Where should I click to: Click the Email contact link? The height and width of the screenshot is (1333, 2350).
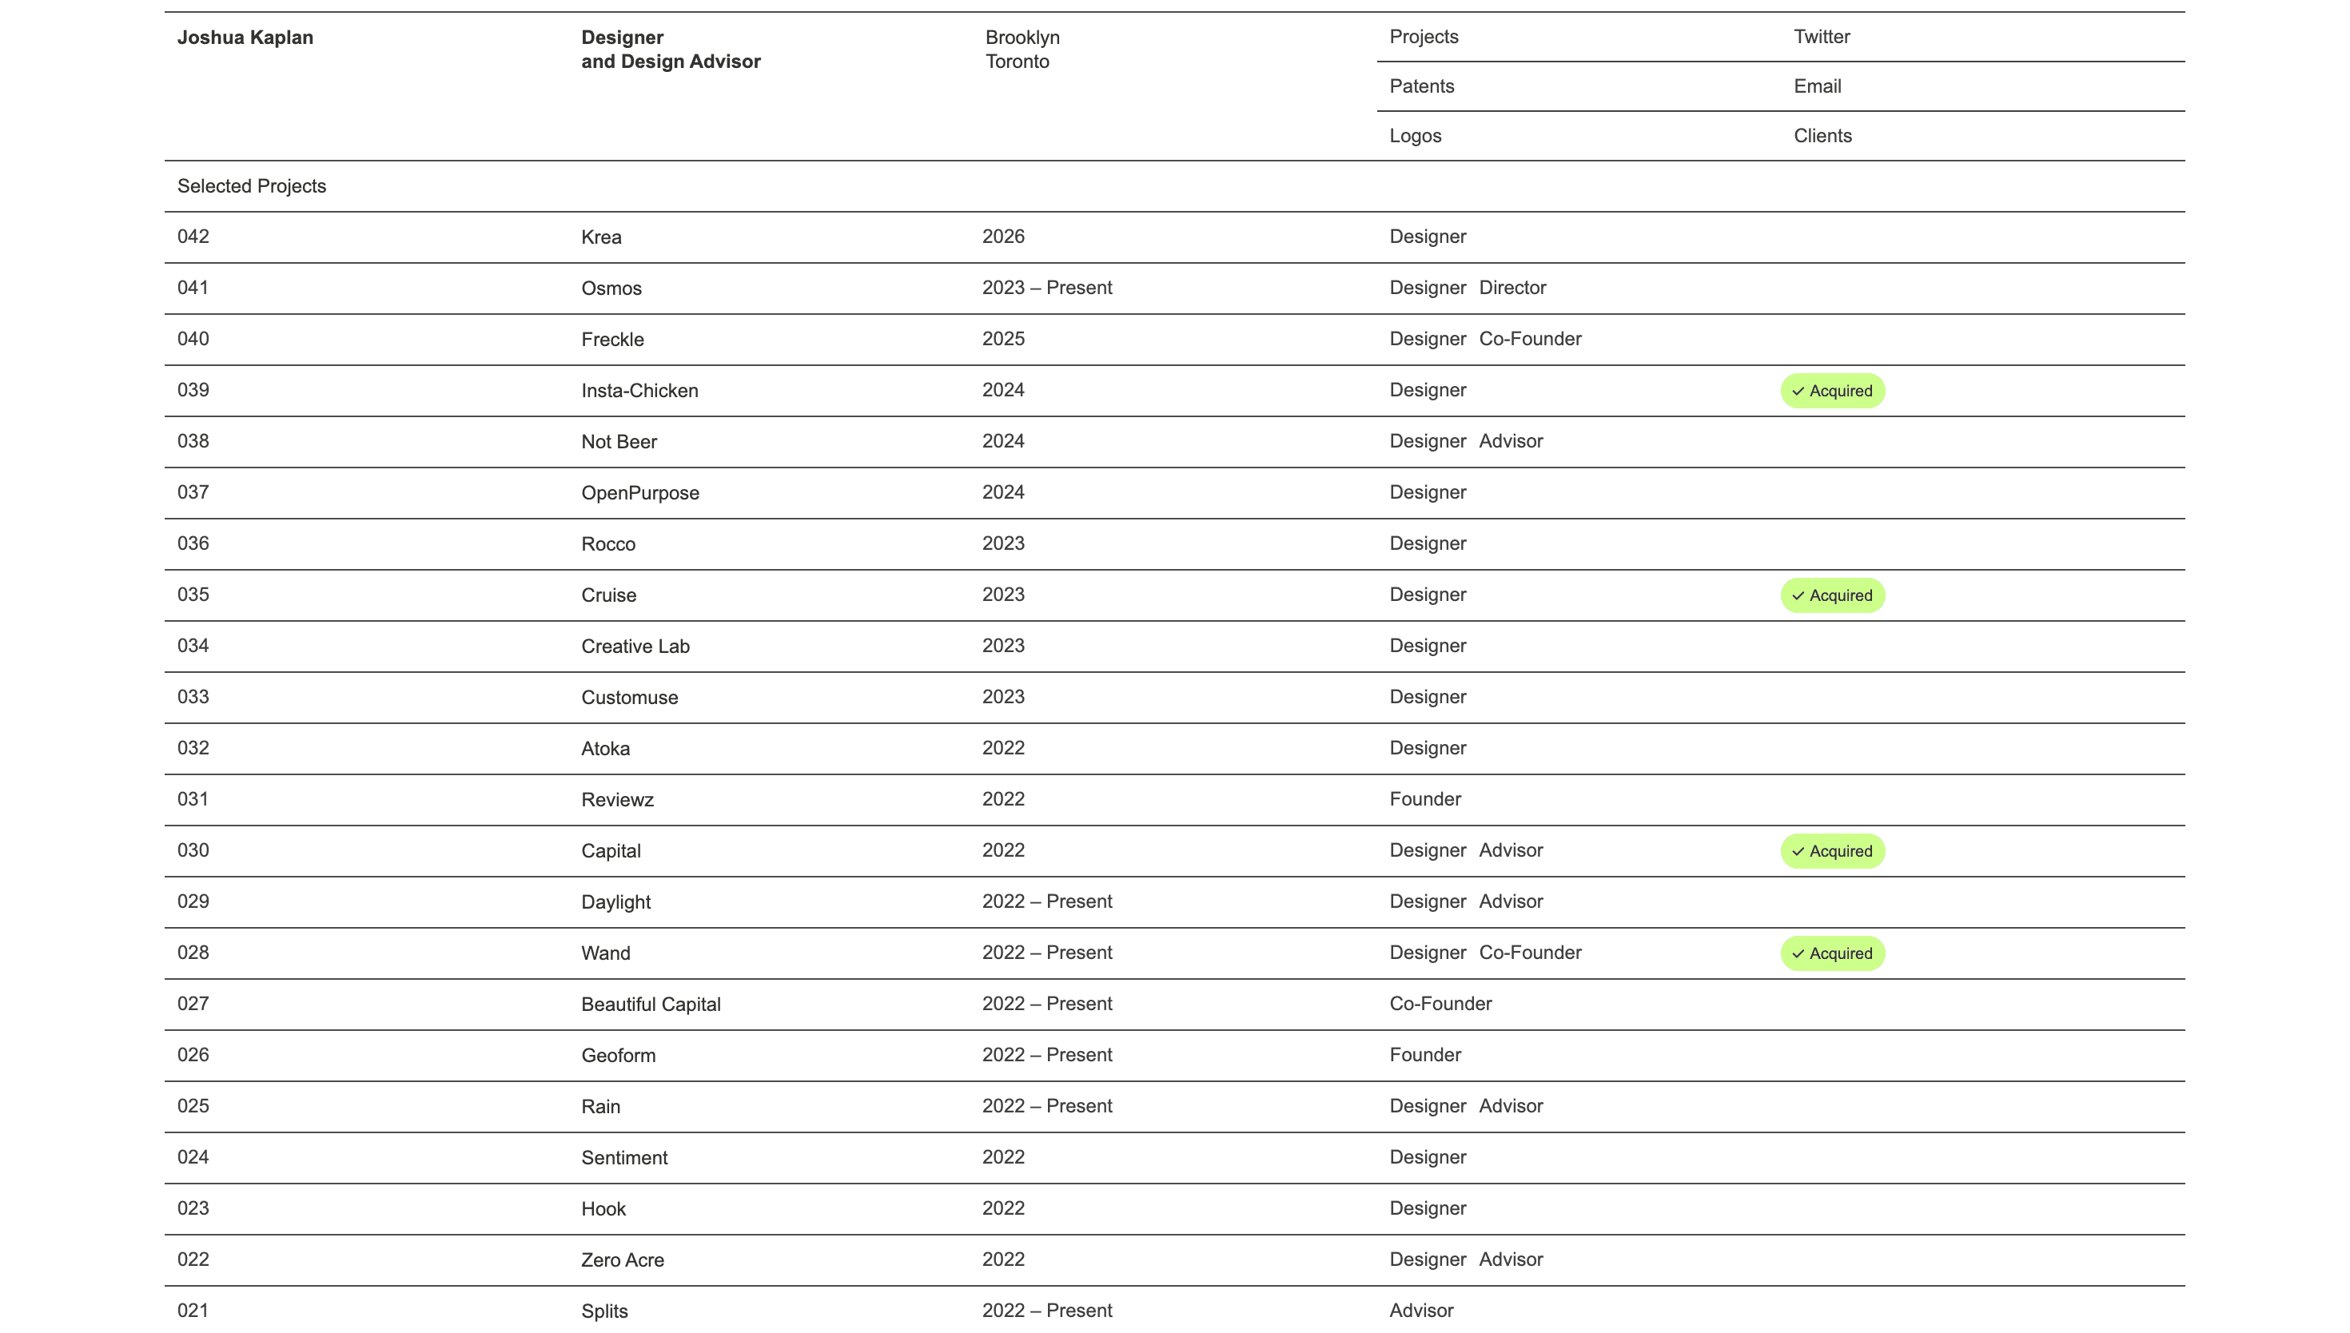coord(1817,86)
